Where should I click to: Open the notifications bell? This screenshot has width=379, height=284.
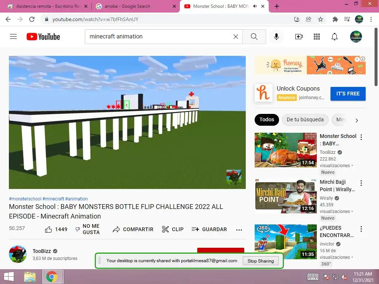tap(335, 37)
